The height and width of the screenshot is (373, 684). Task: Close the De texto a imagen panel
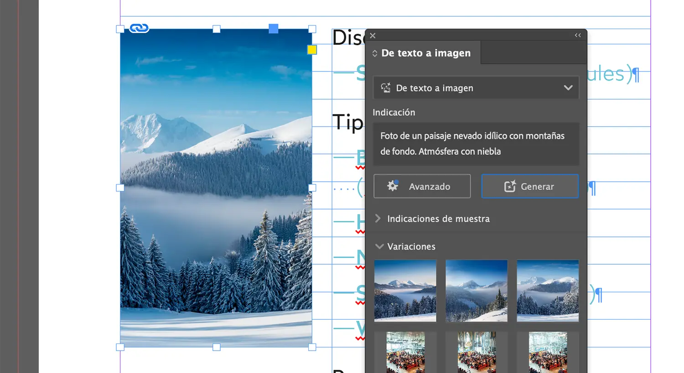click(x=373, y=36)
